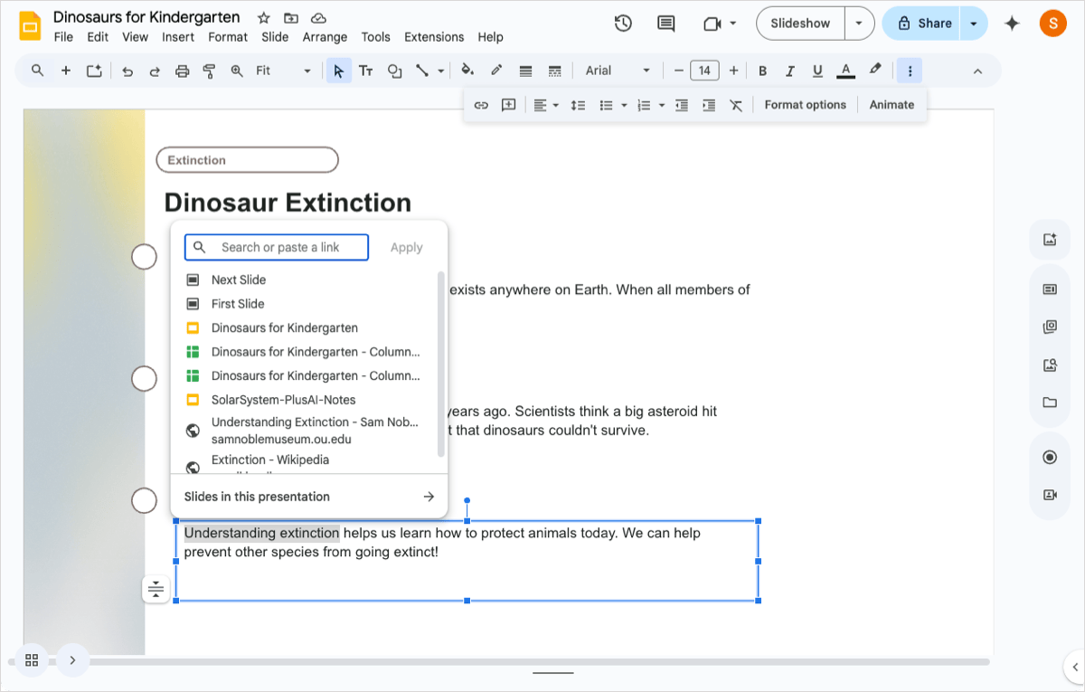Add a comment from overflow toolbar
The height and width of the screenshot is (692, 1085).
(x=508, y=105)
